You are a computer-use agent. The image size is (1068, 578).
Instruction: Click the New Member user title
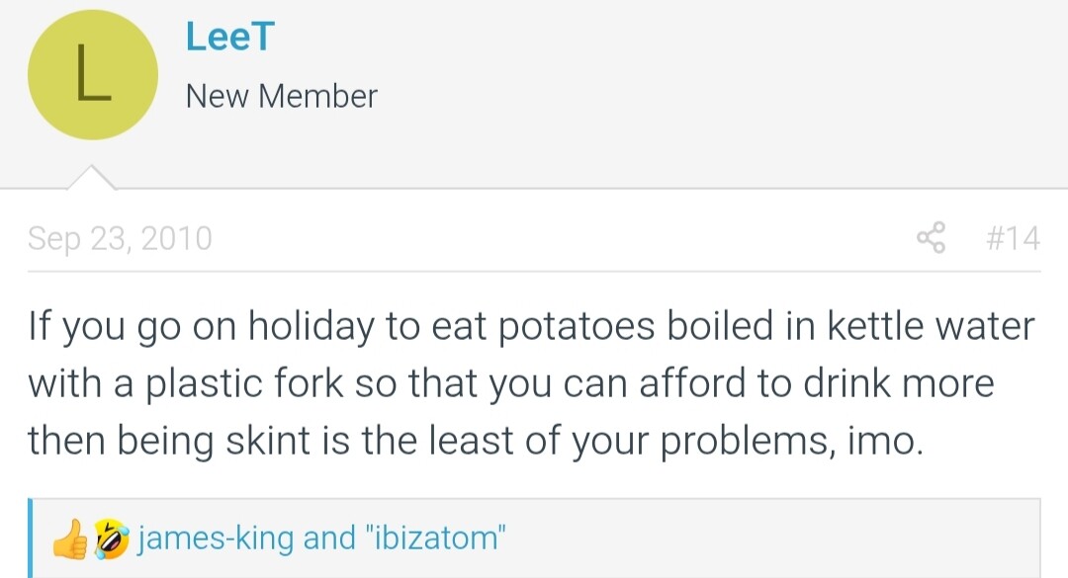pyautogui.click(x=281, y=95)
